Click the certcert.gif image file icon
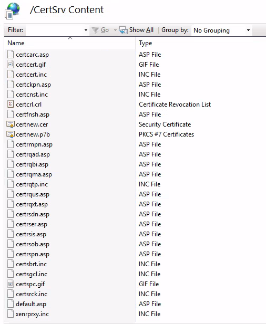The image size is (266, 324). click(11, 65)
